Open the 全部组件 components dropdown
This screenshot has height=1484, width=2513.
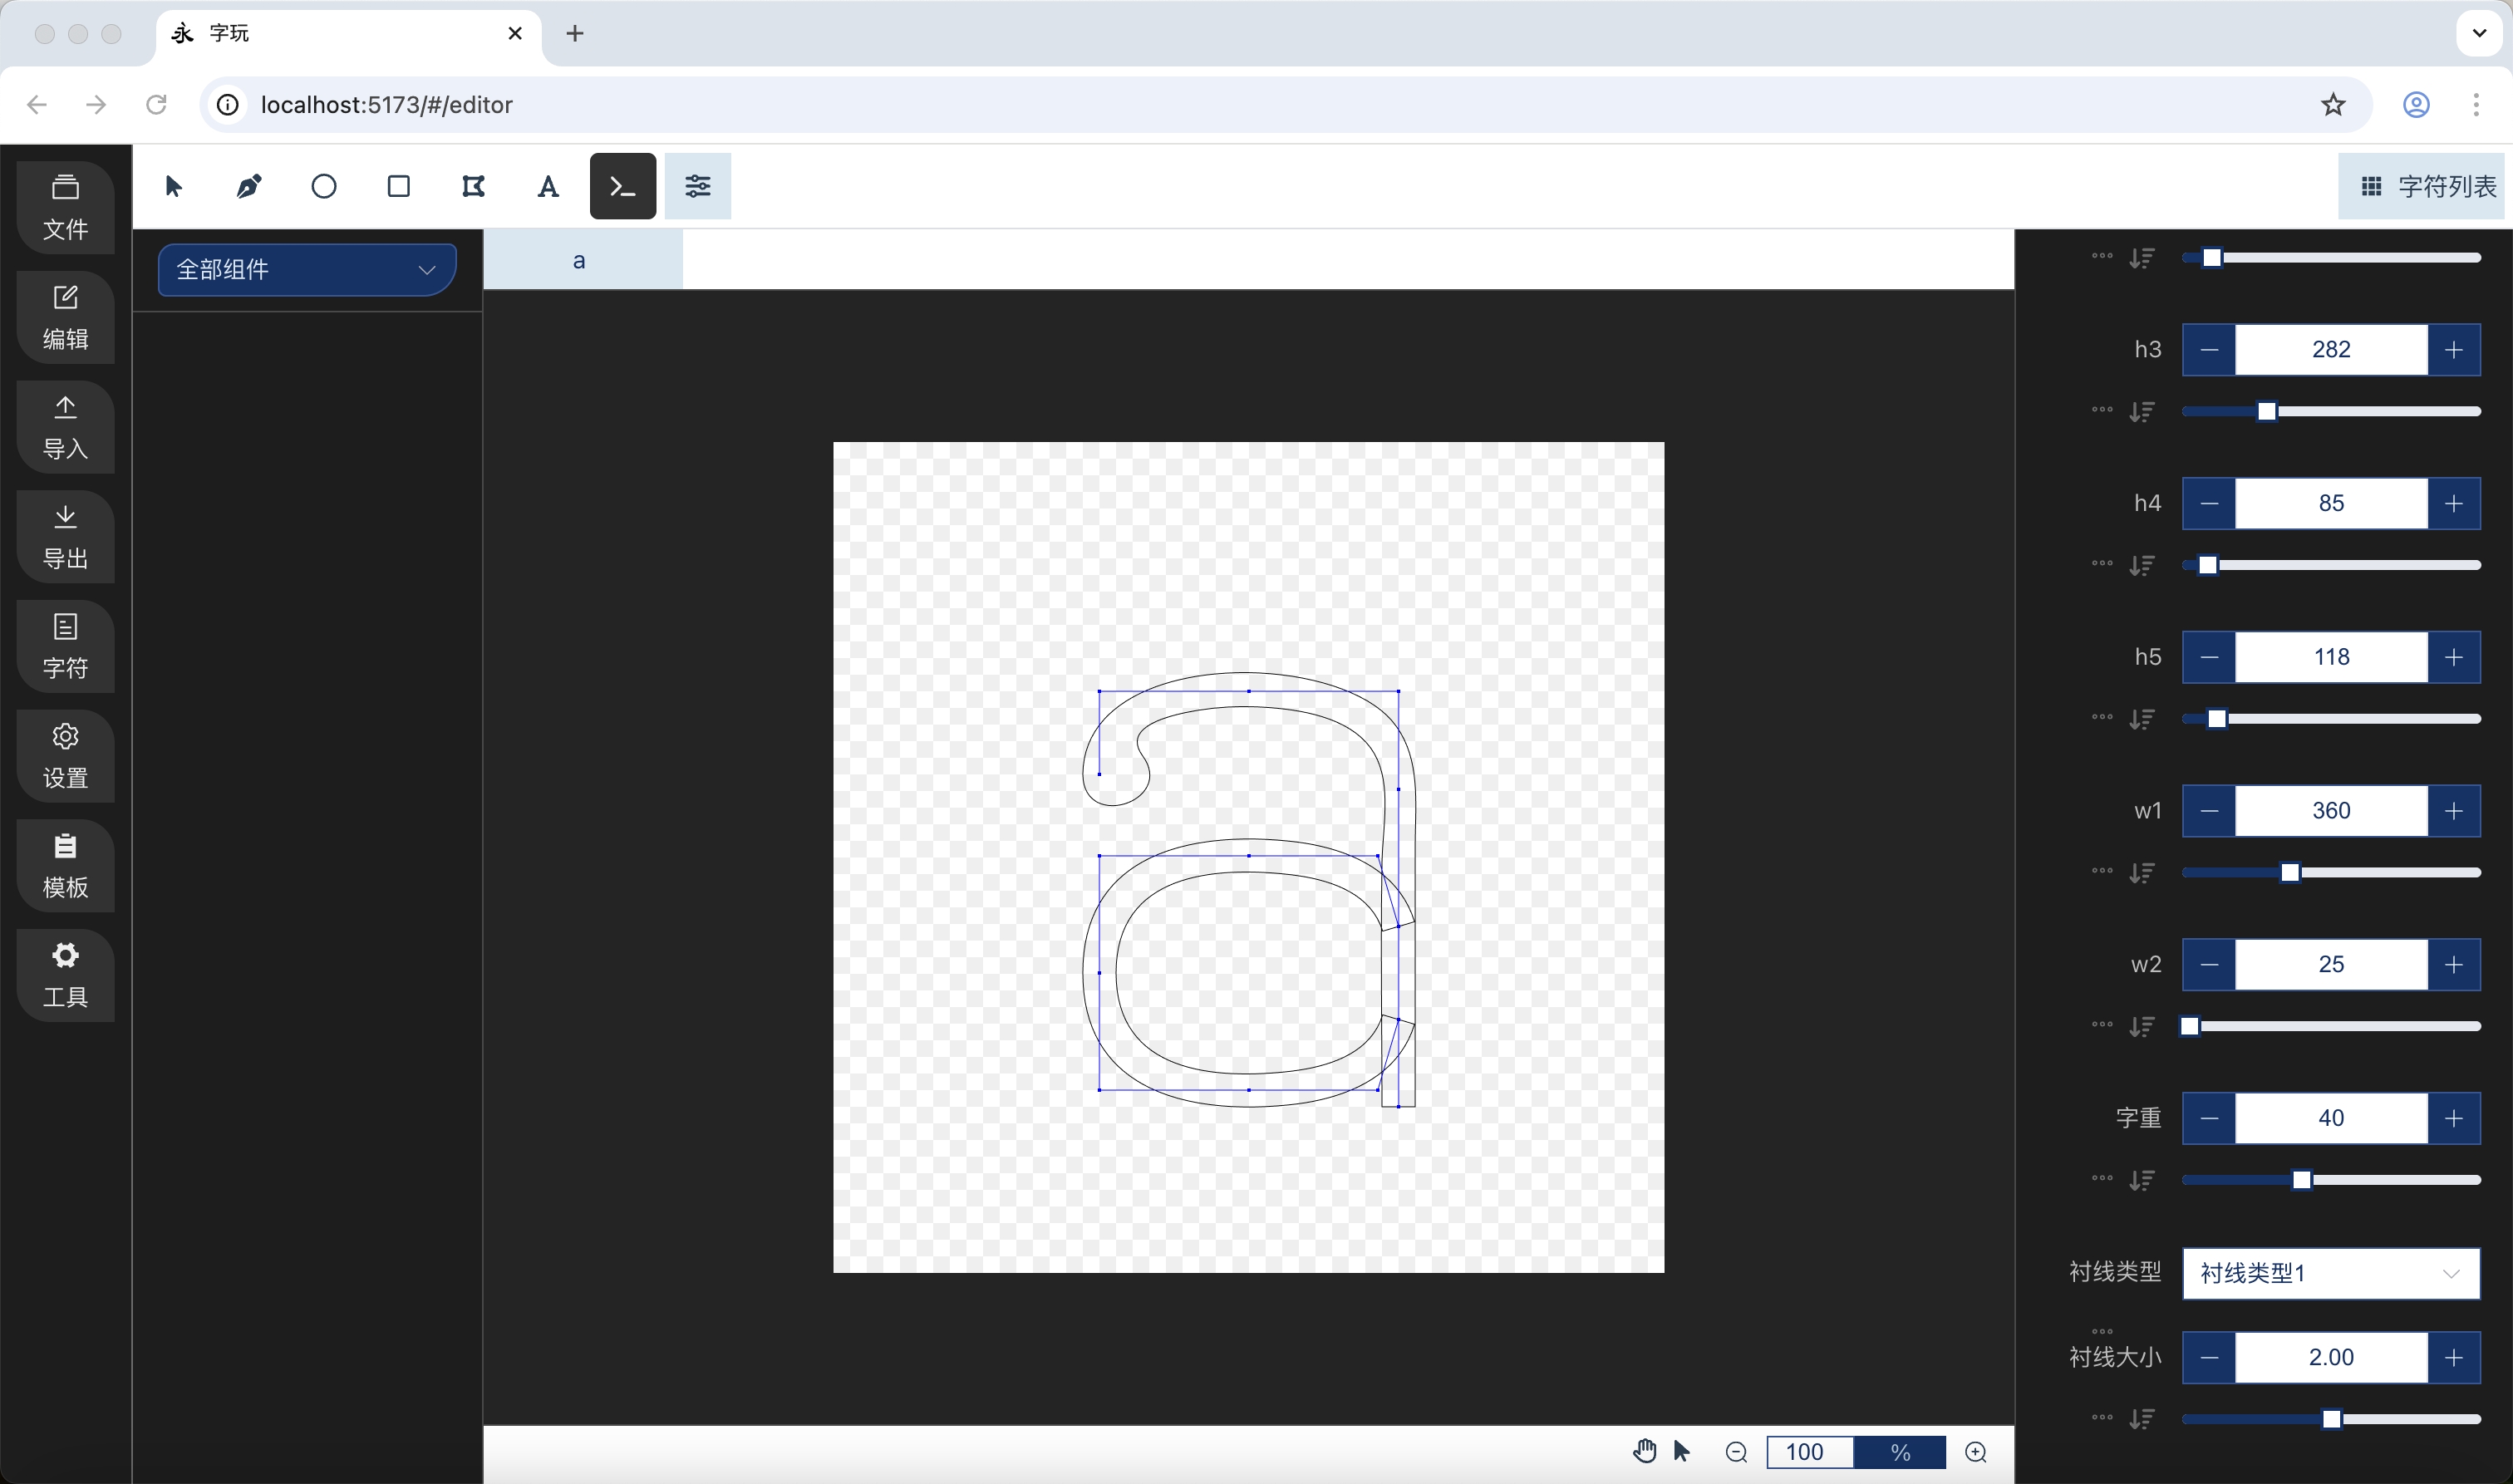(x=307, y=269)
